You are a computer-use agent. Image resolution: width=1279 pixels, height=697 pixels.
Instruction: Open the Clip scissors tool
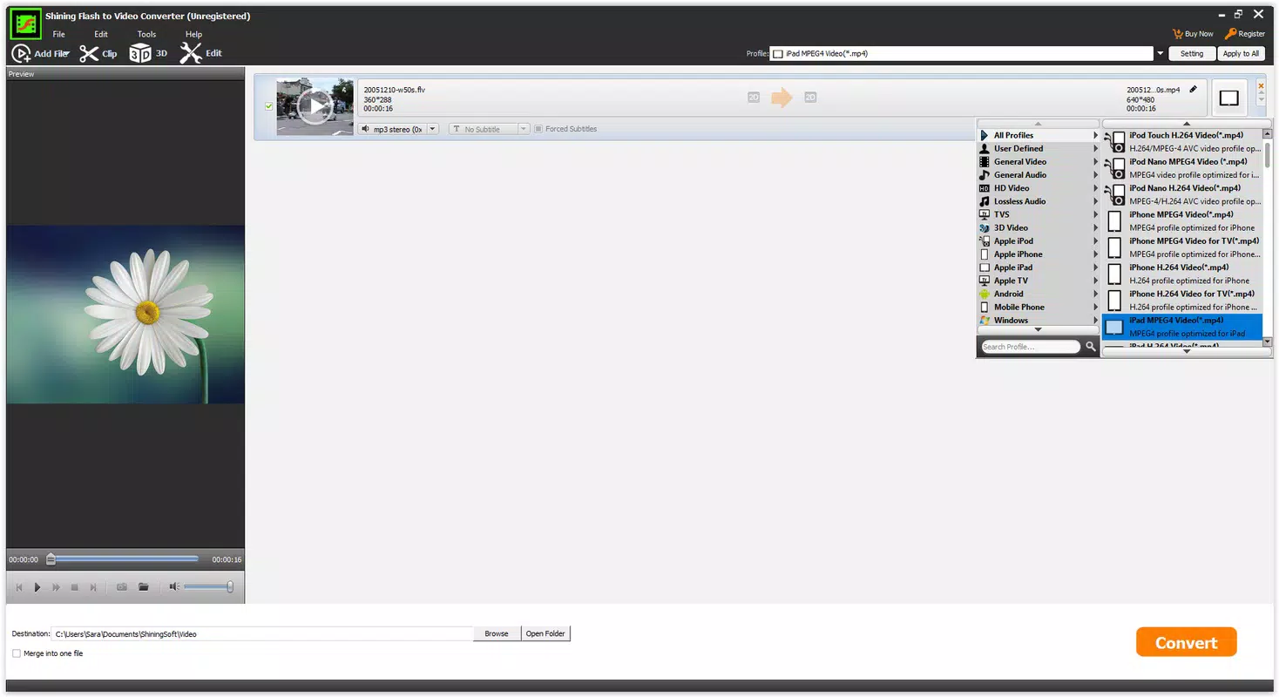click(x=89, y=54)
